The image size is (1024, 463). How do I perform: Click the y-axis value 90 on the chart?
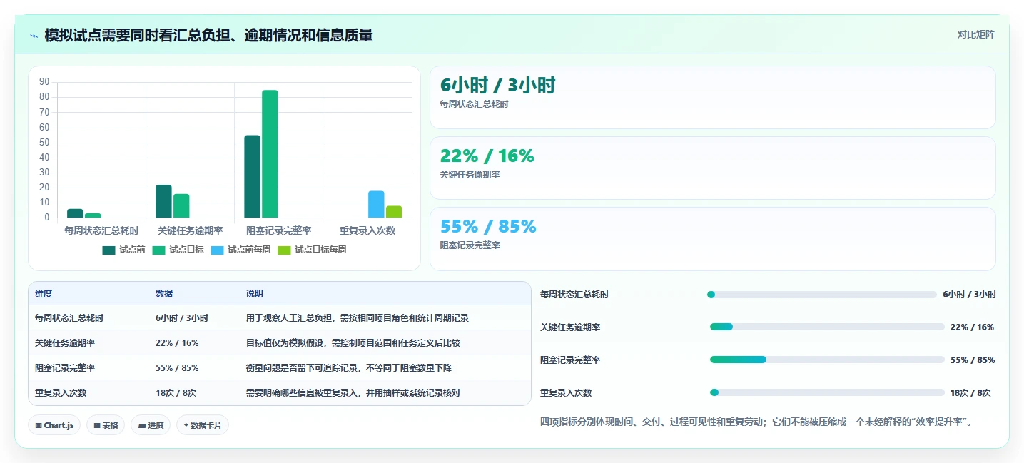coord(44,82)
